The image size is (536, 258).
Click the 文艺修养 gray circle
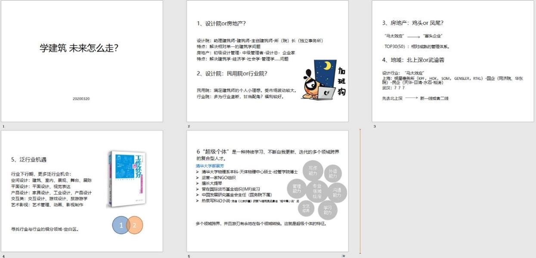click(306, 208)
